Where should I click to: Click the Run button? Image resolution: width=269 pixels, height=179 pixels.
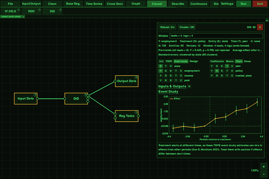(243, 4)
